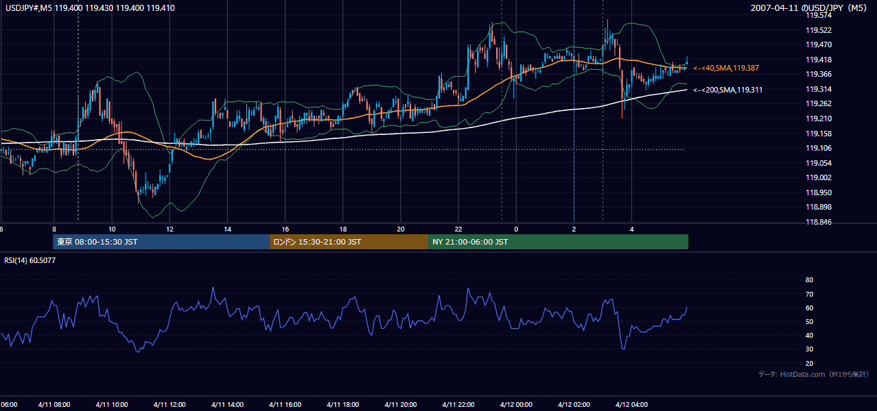This screenshot has width=877, height=411.
Task: Click the 4/11 10:00 time label
Action: point(112,405)
